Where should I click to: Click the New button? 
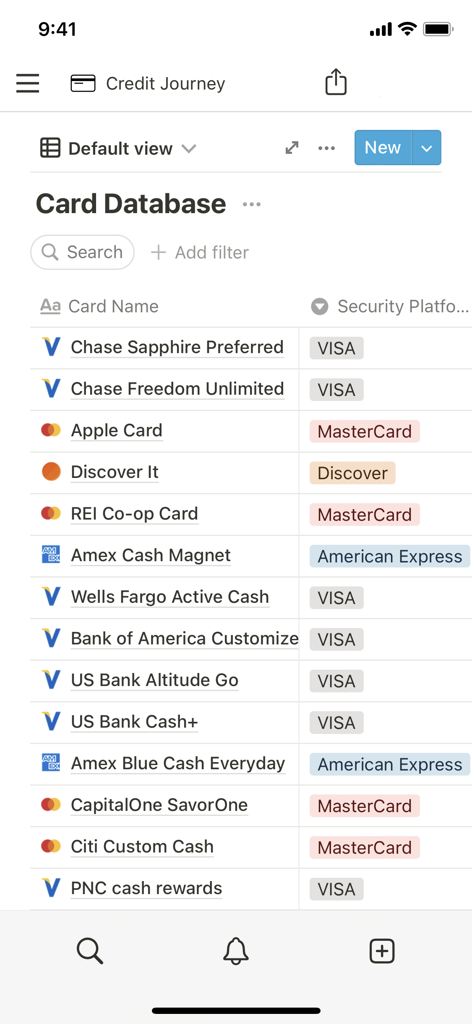[383, 148]
